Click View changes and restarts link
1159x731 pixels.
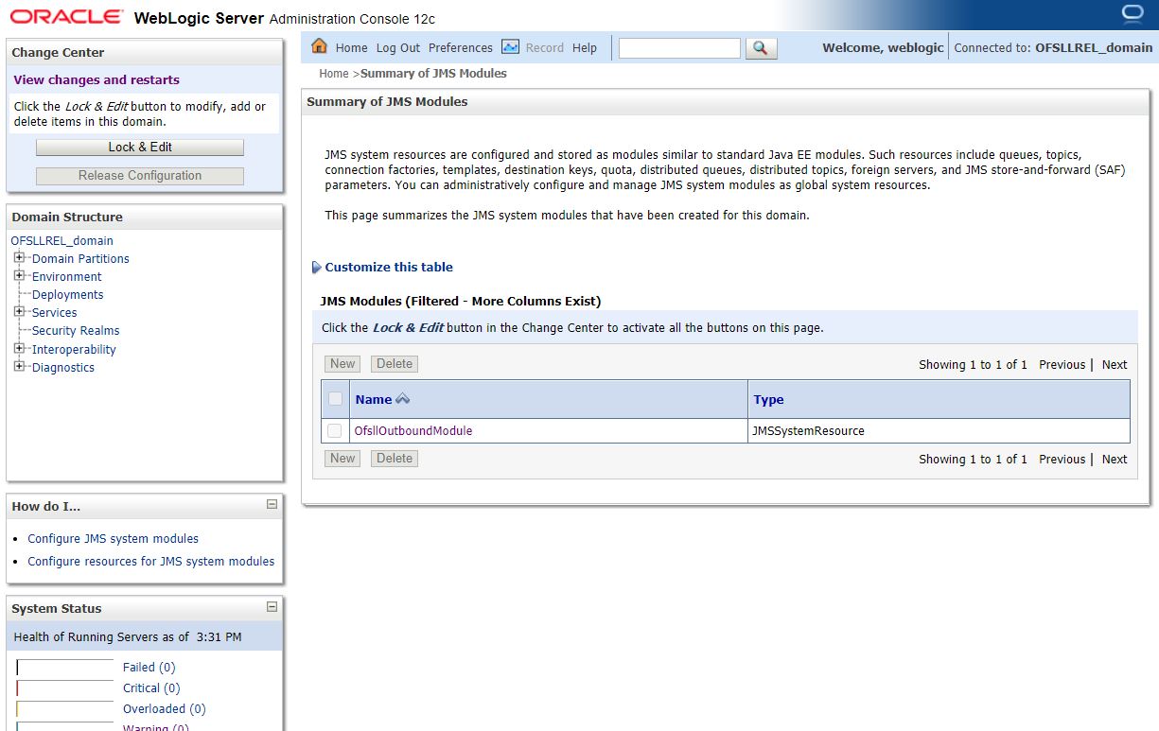point(97,80)
